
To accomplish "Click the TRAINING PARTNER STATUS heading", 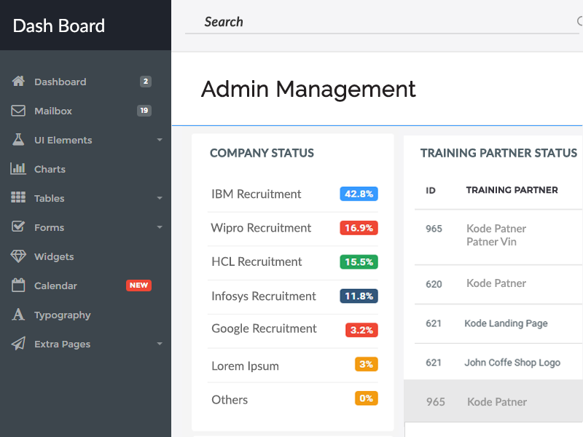I will pos(498,153).
